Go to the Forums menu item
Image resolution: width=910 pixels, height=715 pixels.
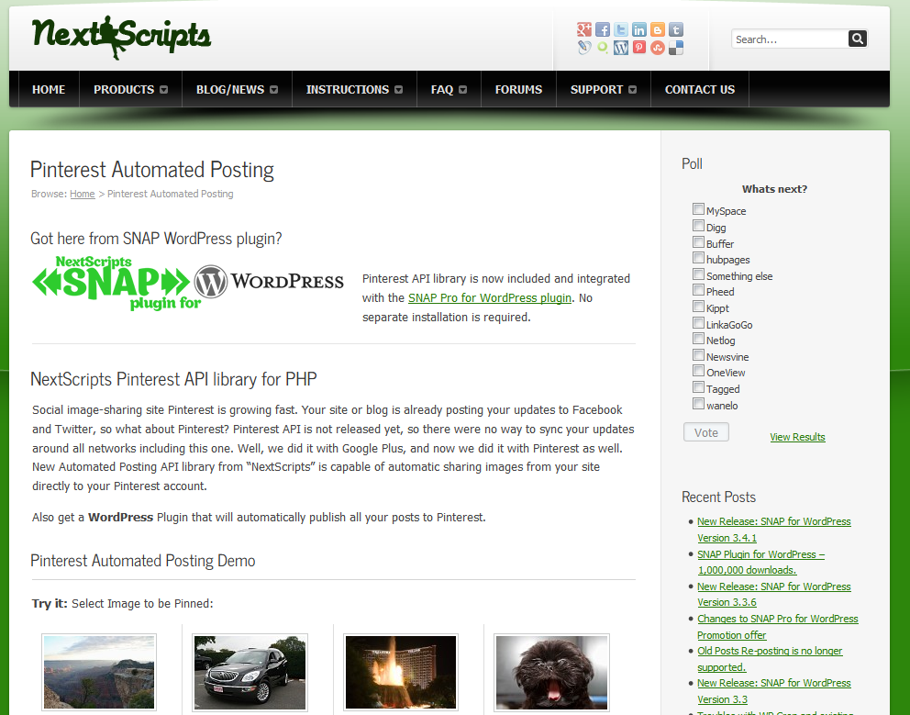tap(518, 89)
